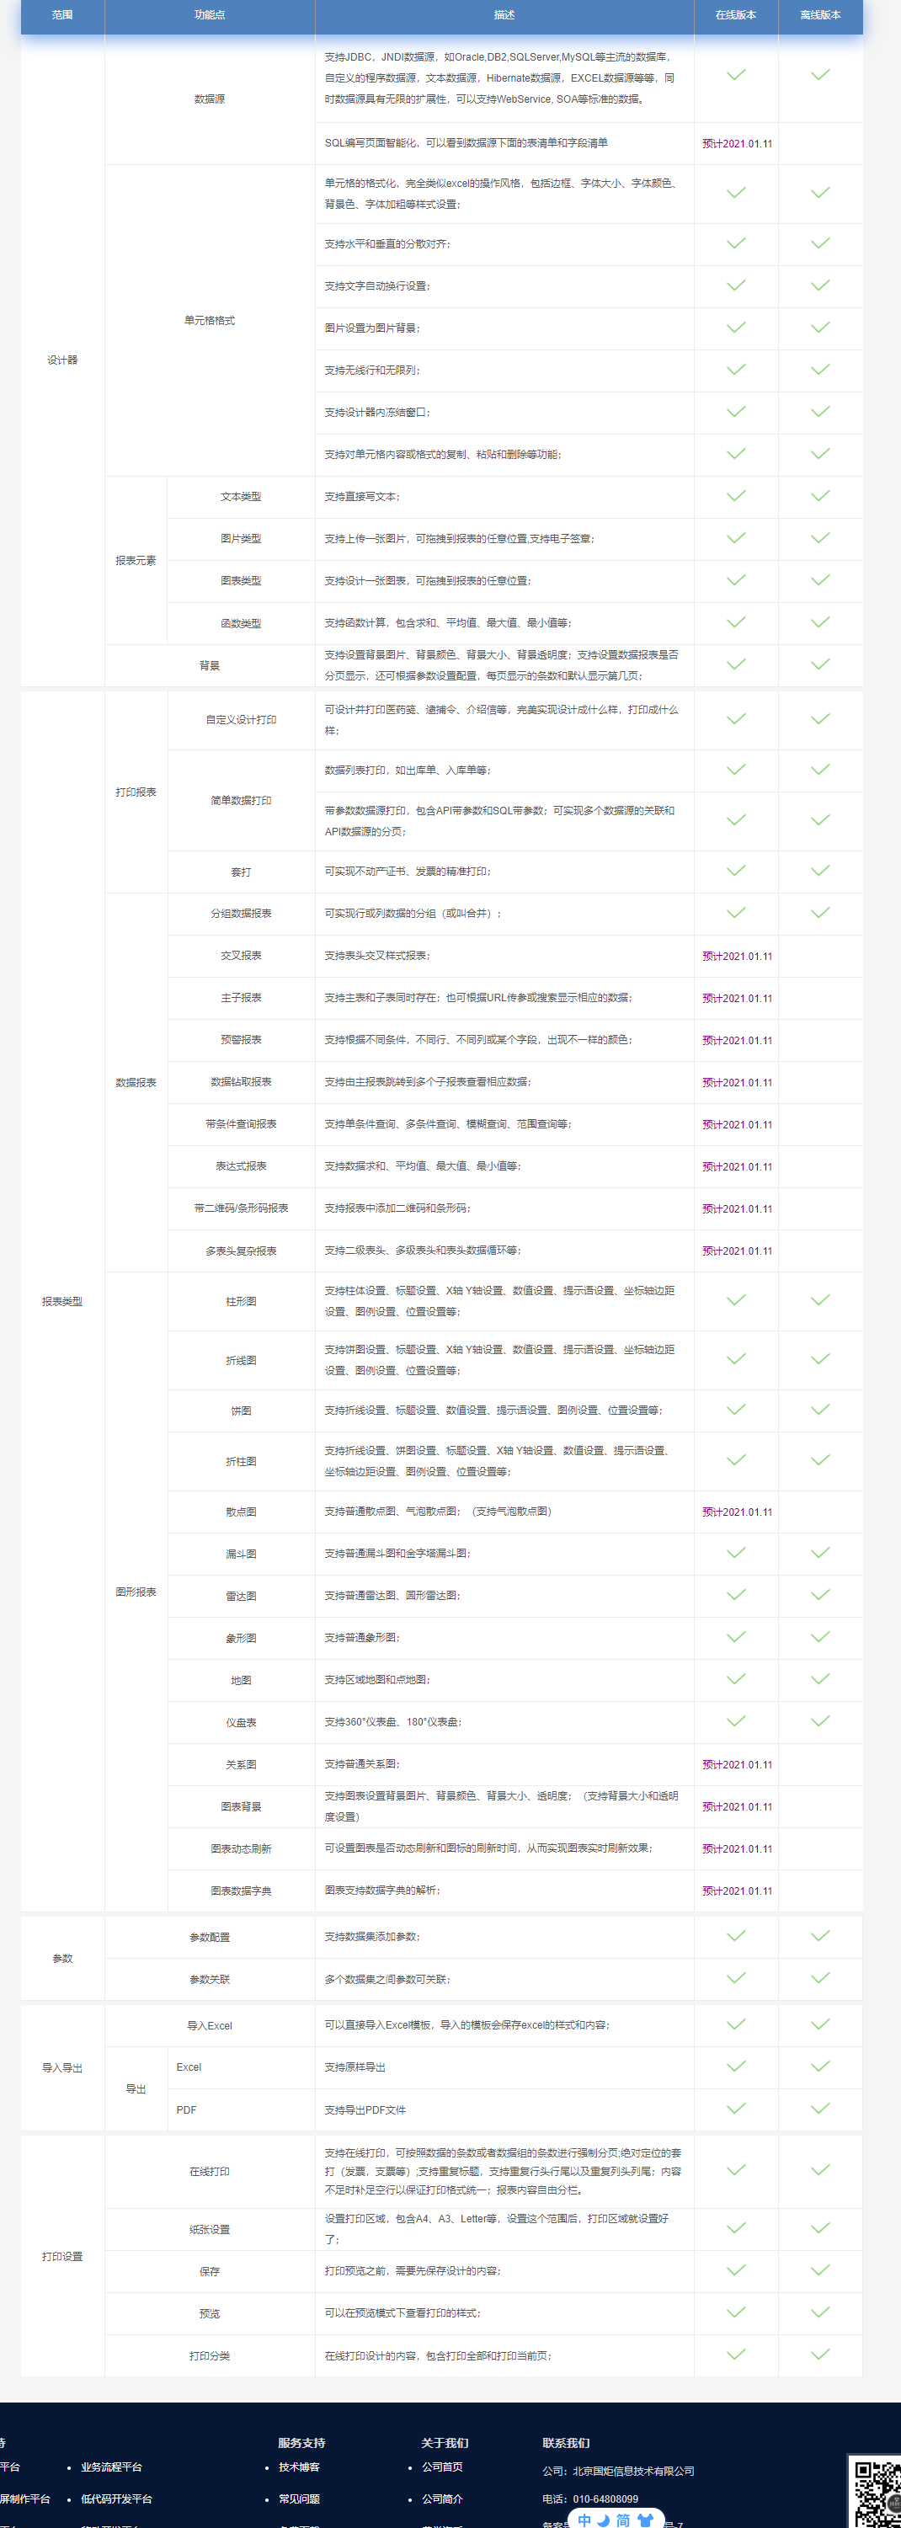Click online version checkmark for 漏斗图 row
Viewport: 901px width, 2528px height.
tap(736, 1553)
